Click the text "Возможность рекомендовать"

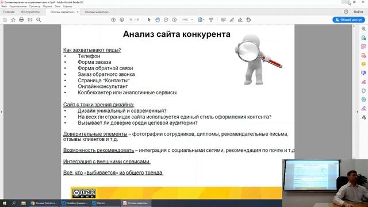click(98, 150)
